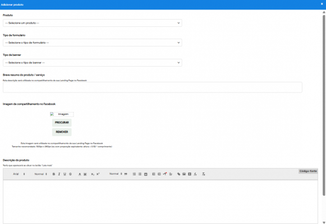Apply underline formatting in the editor
Image resolution: width=326 pixels, height=224 pixels.
[x=65, y=174]
